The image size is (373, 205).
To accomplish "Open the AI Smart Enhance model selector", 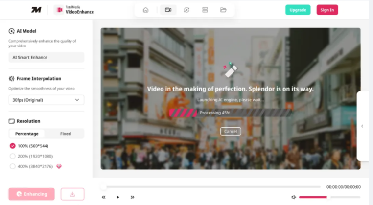I will pyautogui.click(x=46, y=57).
